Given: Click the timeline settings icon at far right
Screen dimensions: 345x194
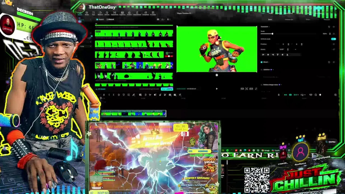Looking at the screenshot, I should point(336,95).
